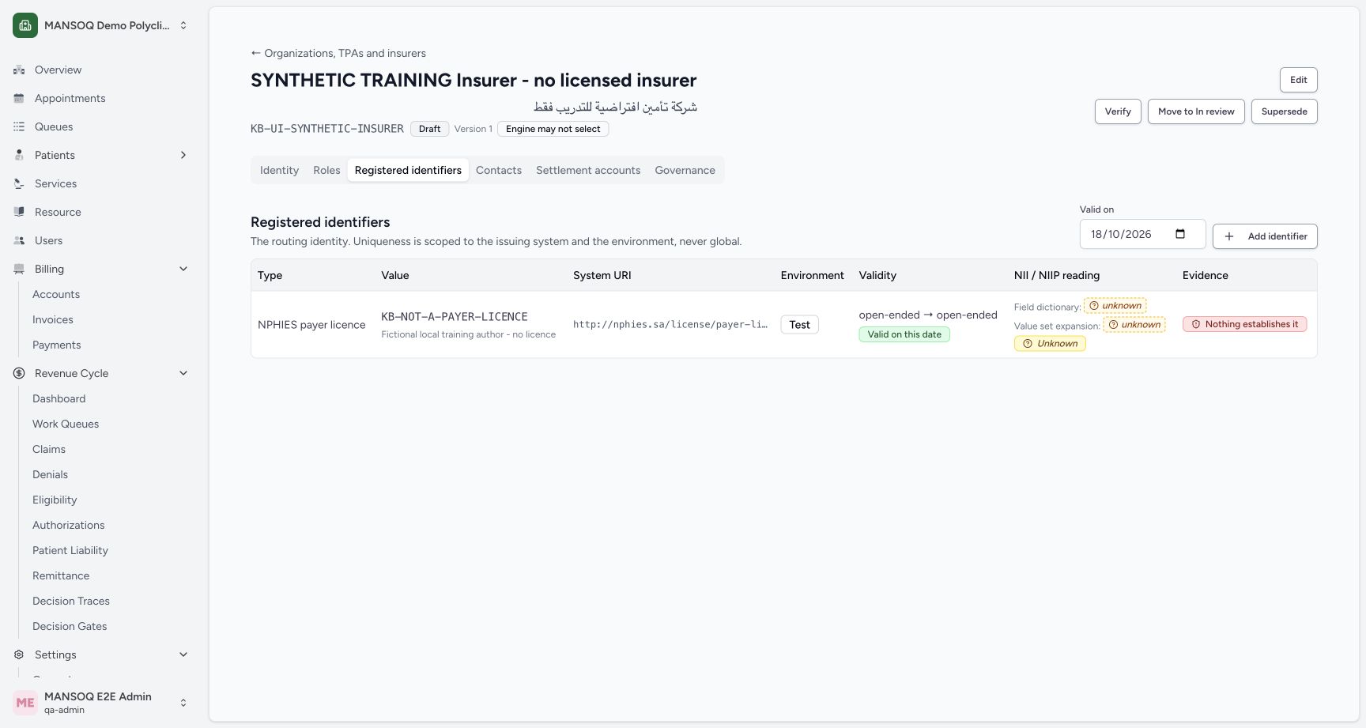This screenshot has width=1366, height=728.
Task: Open the calendar picker in Valid on field
Action: (1180, 234)
